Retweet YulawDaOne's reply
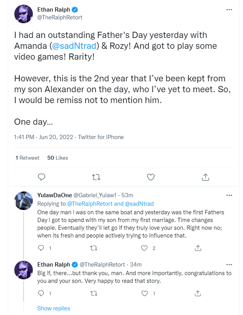 pos(93,248)
